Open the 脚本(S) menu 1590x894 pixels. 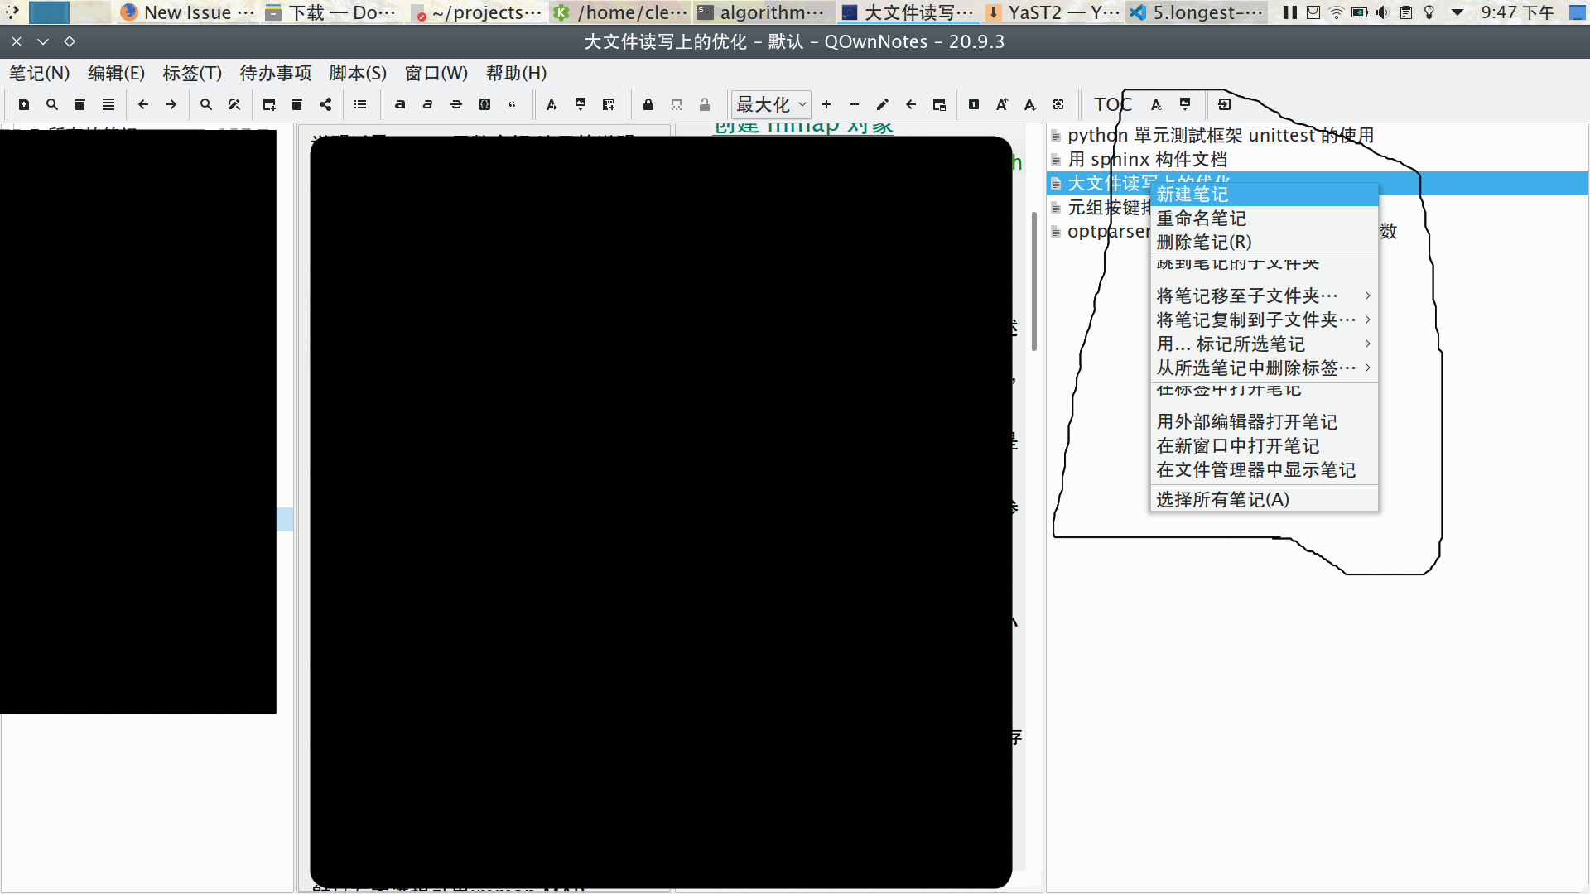pyautogui.click(x=358, y=73)
